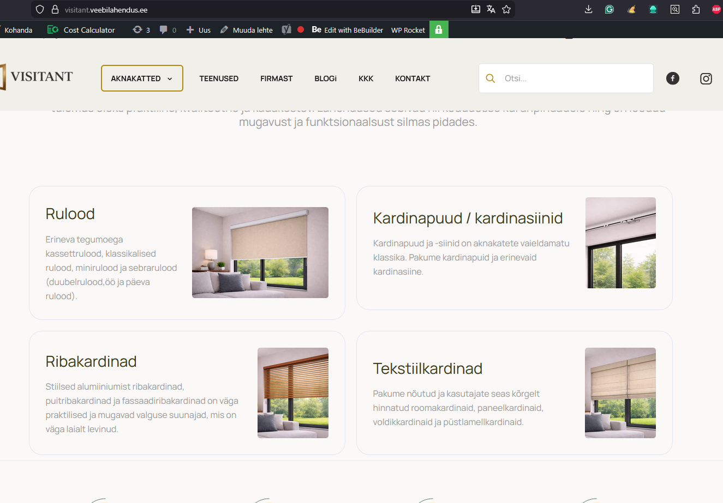The image size is (723, 503).
Task: Open the browser extensions puzzle icon
Action: click(x=696, y=9)
